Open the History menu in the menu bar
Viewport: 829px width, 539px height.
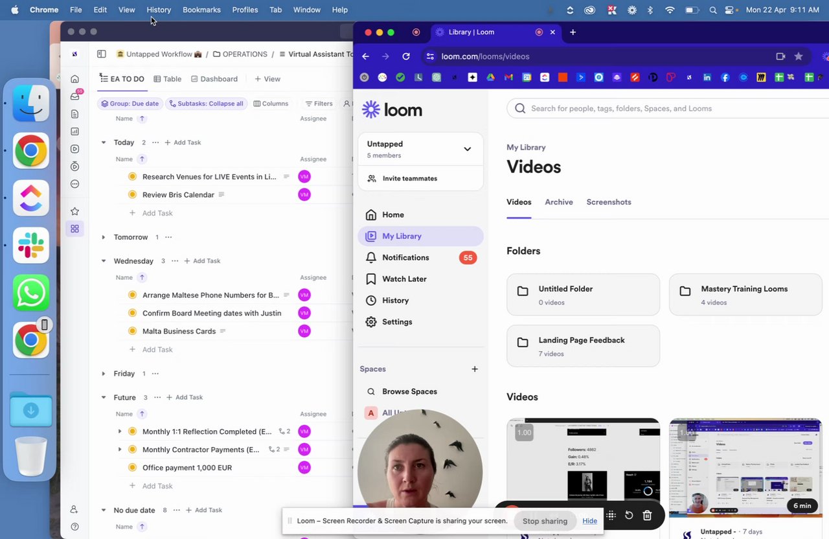[x=159, y=10]
